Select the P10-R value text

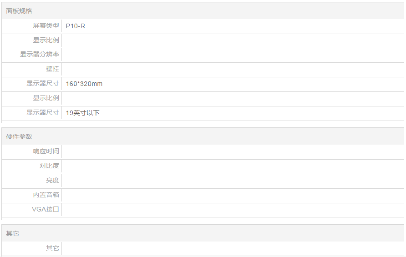click(x=76, y=26)
